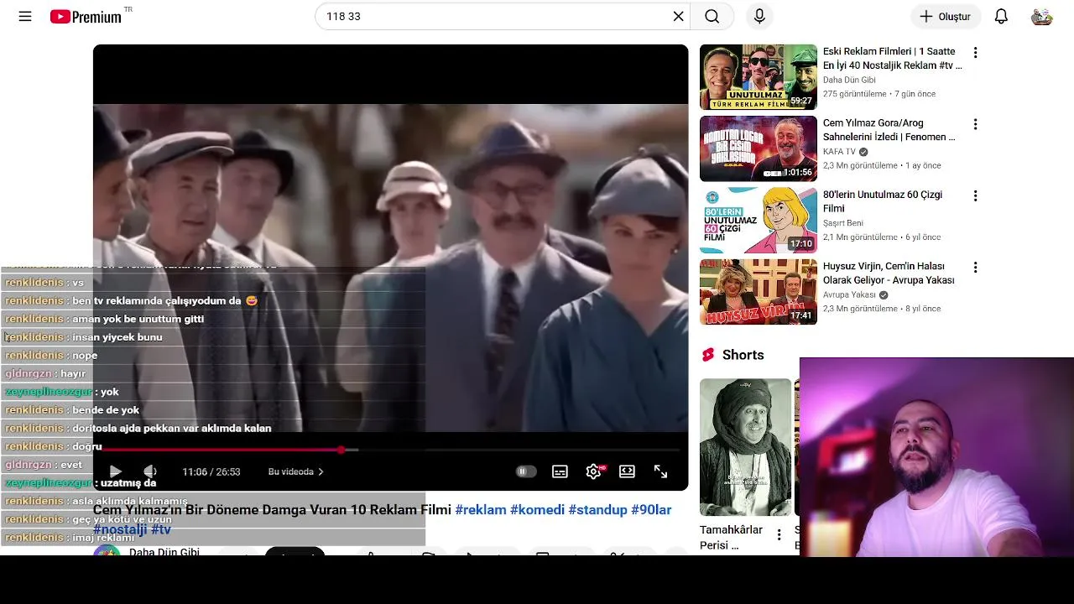Click the Shorts section logo icon
The image size is (1074, 604).
coord(708,355)
